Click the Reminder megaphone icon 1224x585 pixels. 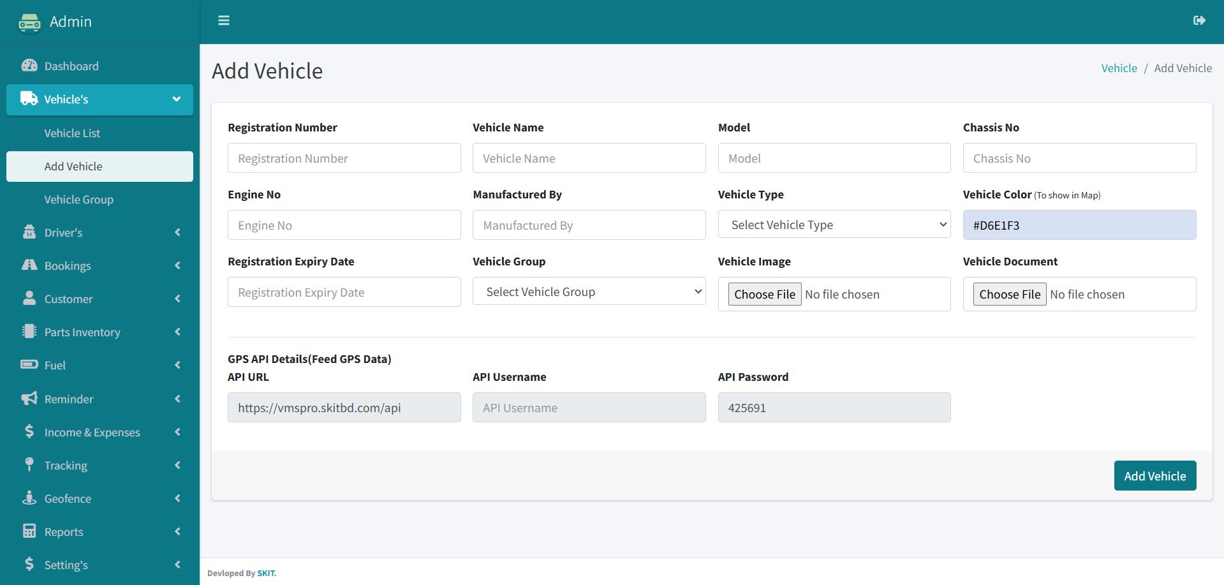pyautogui.click(x=29, y=399)
